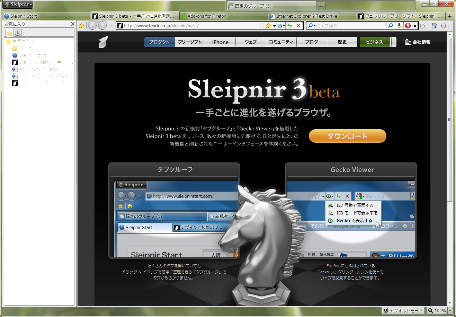Open the リンク folder in favorites
Viewport: 456px width, 317px height.
(x=23, y=48)
